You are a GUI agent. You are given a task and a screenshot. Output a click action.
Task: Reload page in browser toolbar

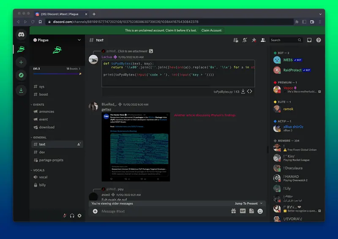(x=33, y=22)
